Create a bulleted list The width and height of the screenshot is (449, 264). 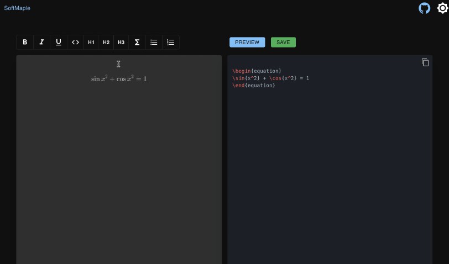[x=154, y=43]
